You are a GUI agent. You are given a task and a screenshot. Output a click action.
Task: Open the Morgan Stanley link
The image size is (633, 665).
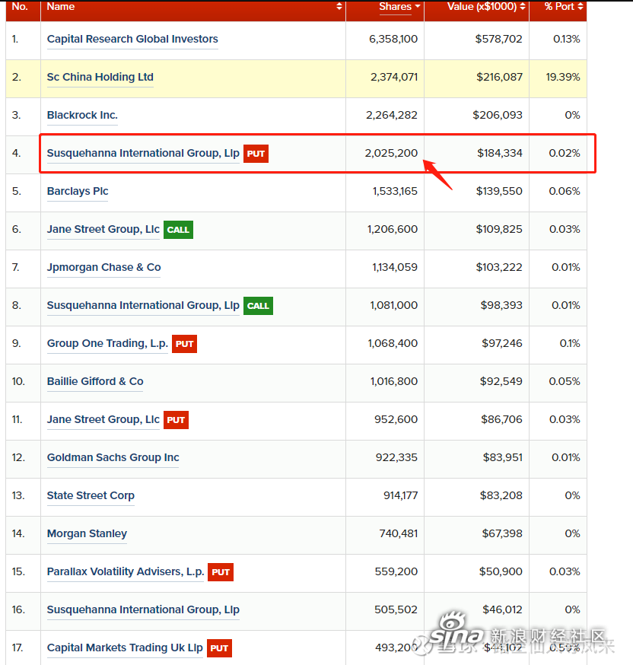pos(87,533)
